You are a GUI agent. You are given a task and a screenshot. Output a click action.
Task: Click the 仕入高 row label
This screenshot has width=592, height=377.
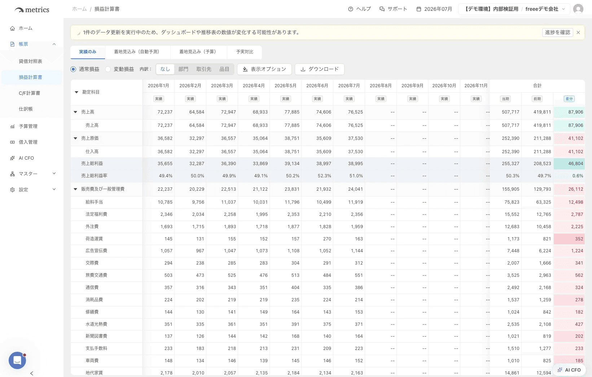tap(92, 152)
